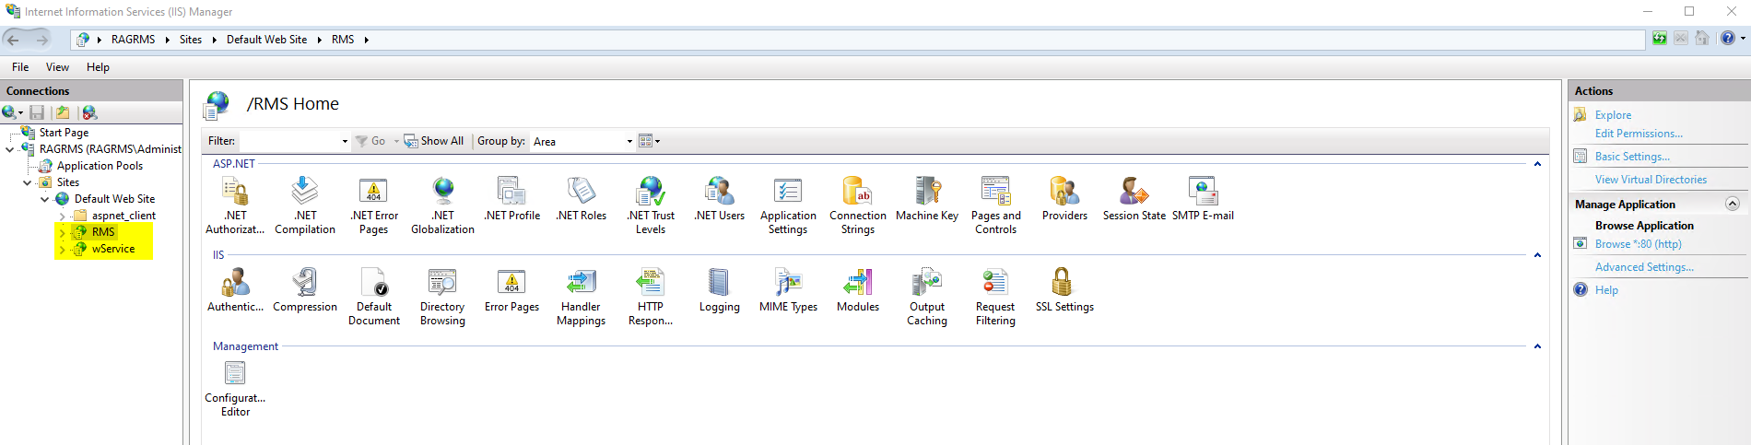1751x445 pixels.
Task: Open Modules feature
Action: pyautogui.click(x=858, y=290)
